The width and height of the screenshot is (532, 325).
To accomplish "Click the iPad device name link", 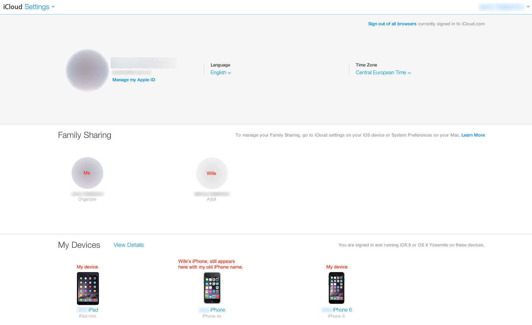I will coord(87,310).
